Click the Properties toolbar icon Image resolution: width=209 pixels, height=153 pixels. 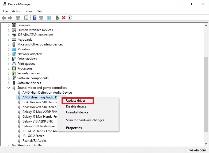[26, 18]
